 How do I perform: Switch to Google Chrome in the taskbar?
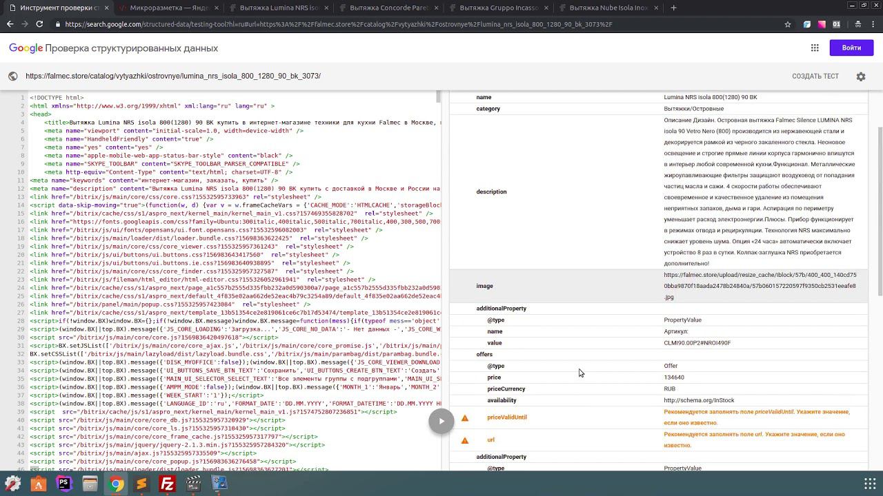(x=116, y=484)
